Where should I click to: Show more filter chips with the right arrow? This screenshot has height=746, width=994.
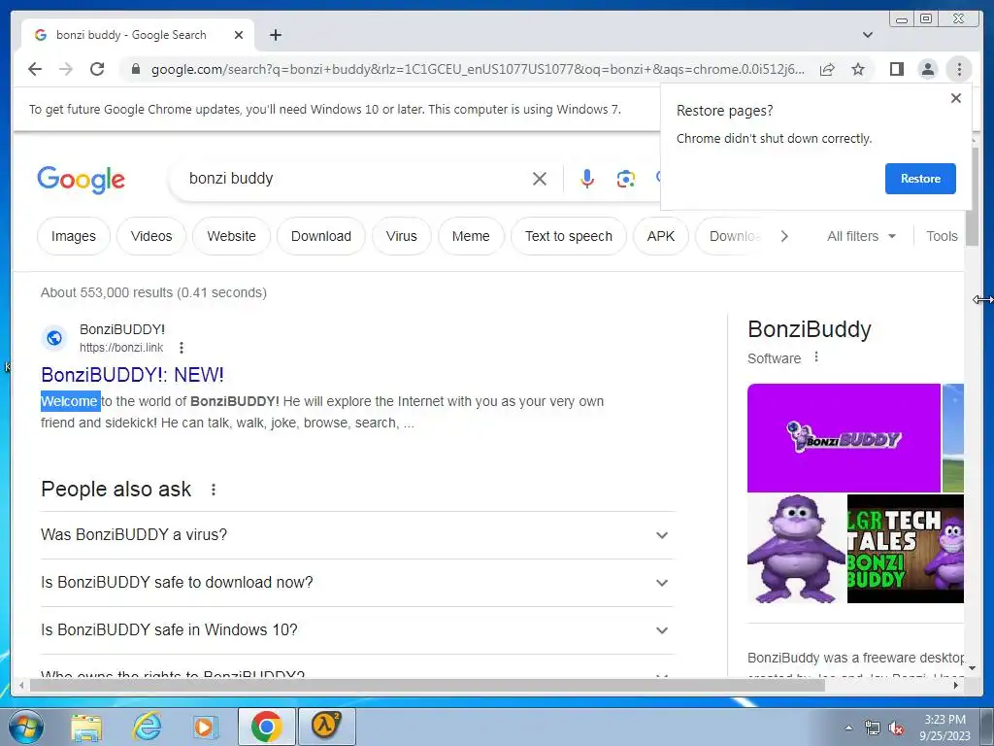click(x=784, y=236)
